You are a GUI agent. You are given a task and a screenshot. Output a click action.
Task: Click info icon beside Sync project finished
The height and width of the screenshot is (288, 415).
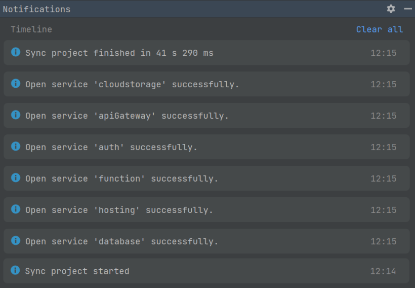click(16, 52)
